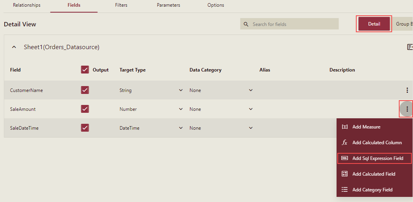The image size is (413, 202).
Task: Click the fx Calculated Column icon
Action: click(344, 143)
